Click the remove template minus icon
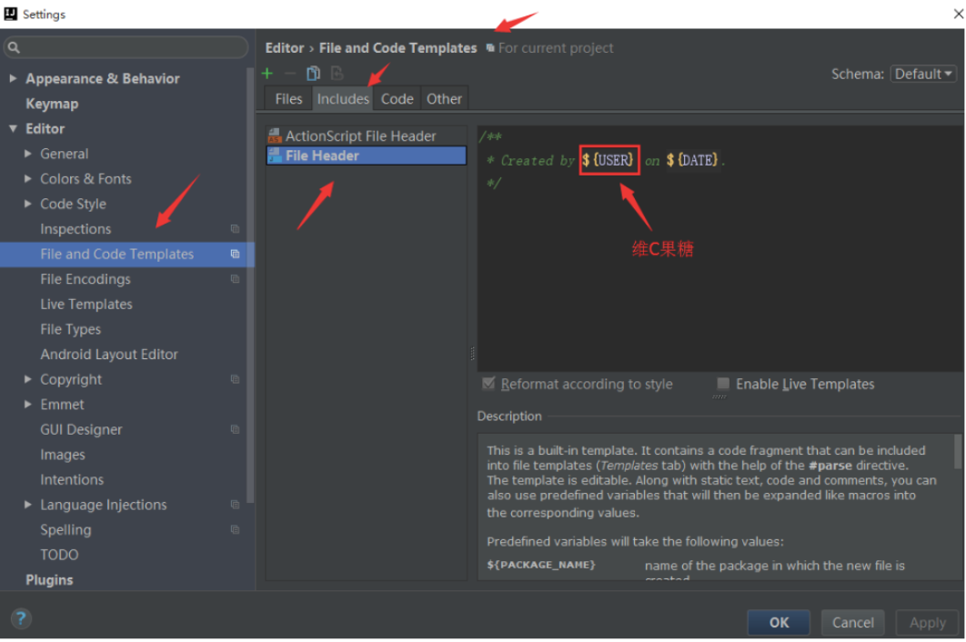Image resolution: width=966 pixels, height=642 pixels. (x=290, y=74)
